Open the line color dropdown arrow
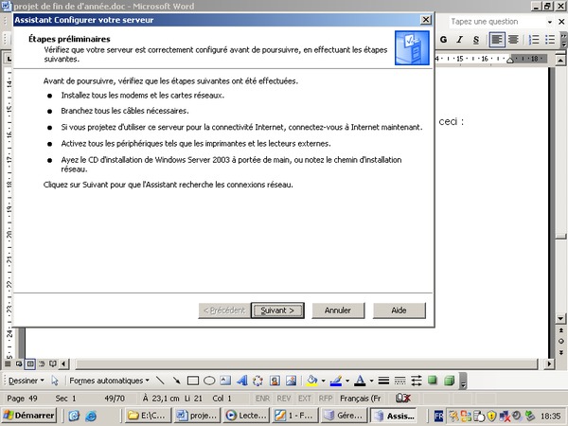 click(347, 381)
